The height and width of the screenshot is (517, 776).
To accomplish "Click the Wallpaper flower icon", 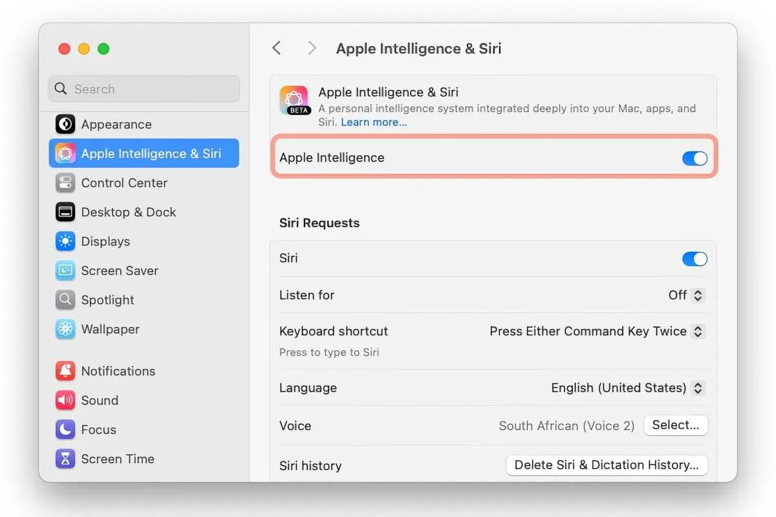I will [65, 329].
